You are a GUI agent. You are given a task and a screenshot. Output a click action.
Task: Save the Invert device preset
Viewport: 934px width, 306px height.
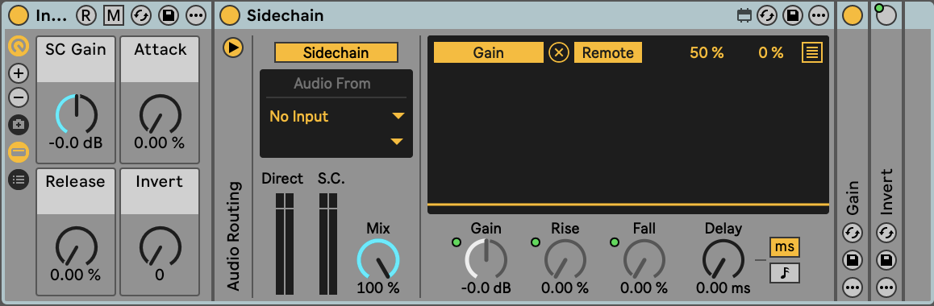886,259
